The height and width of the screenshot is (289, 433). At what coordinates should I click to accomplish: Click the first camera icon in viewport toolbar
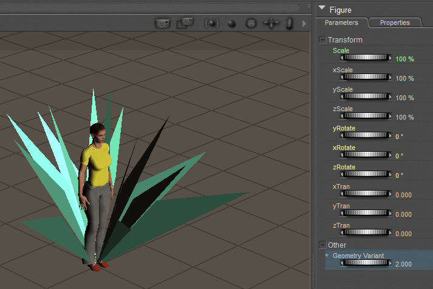162,24
